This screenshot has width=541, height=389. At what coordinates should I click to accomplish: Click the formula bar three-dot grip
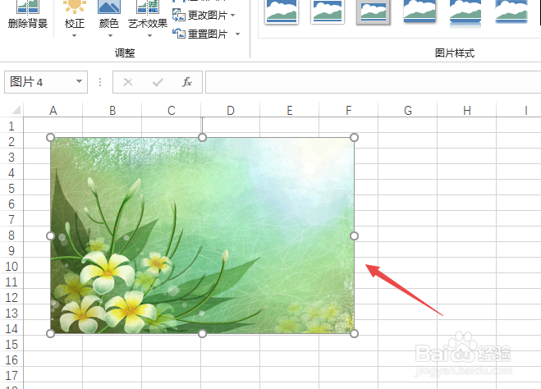coord(100,82)
